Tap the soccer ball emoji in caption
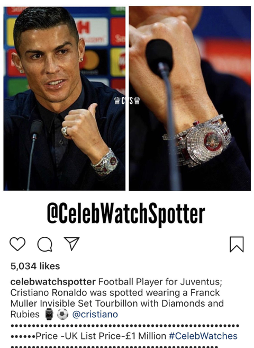The image size is (254, 348). pyautogui.click(x=63, y=315)
